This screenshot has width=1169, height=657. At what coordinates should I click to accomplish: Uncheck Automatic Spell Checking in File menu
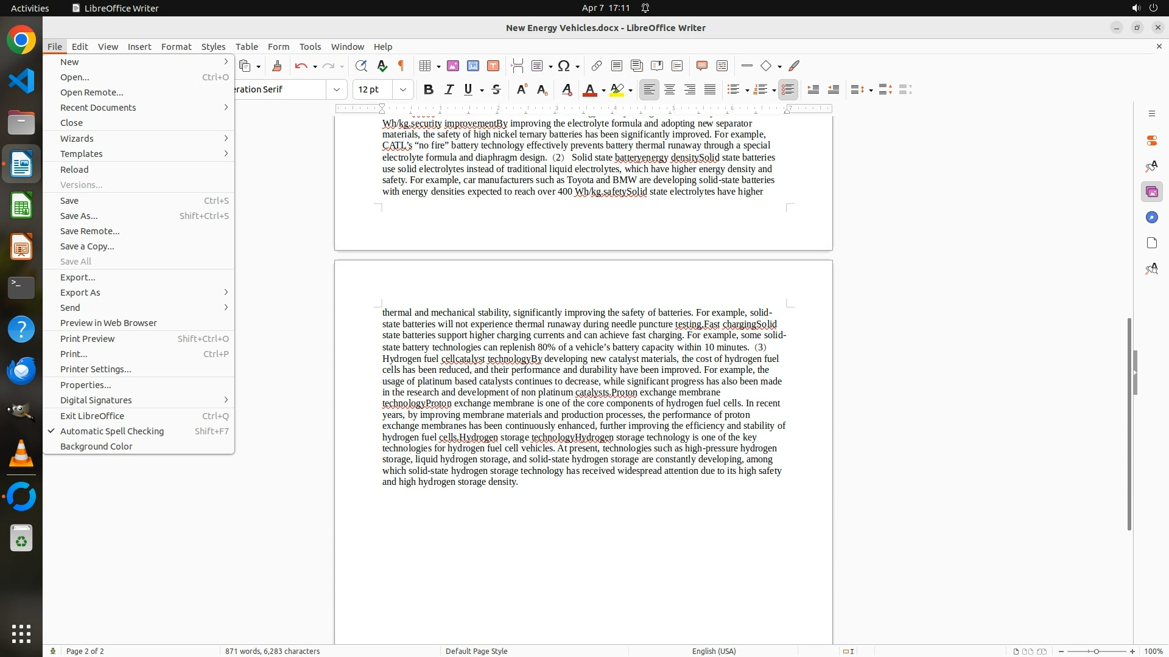pos(112,431)
